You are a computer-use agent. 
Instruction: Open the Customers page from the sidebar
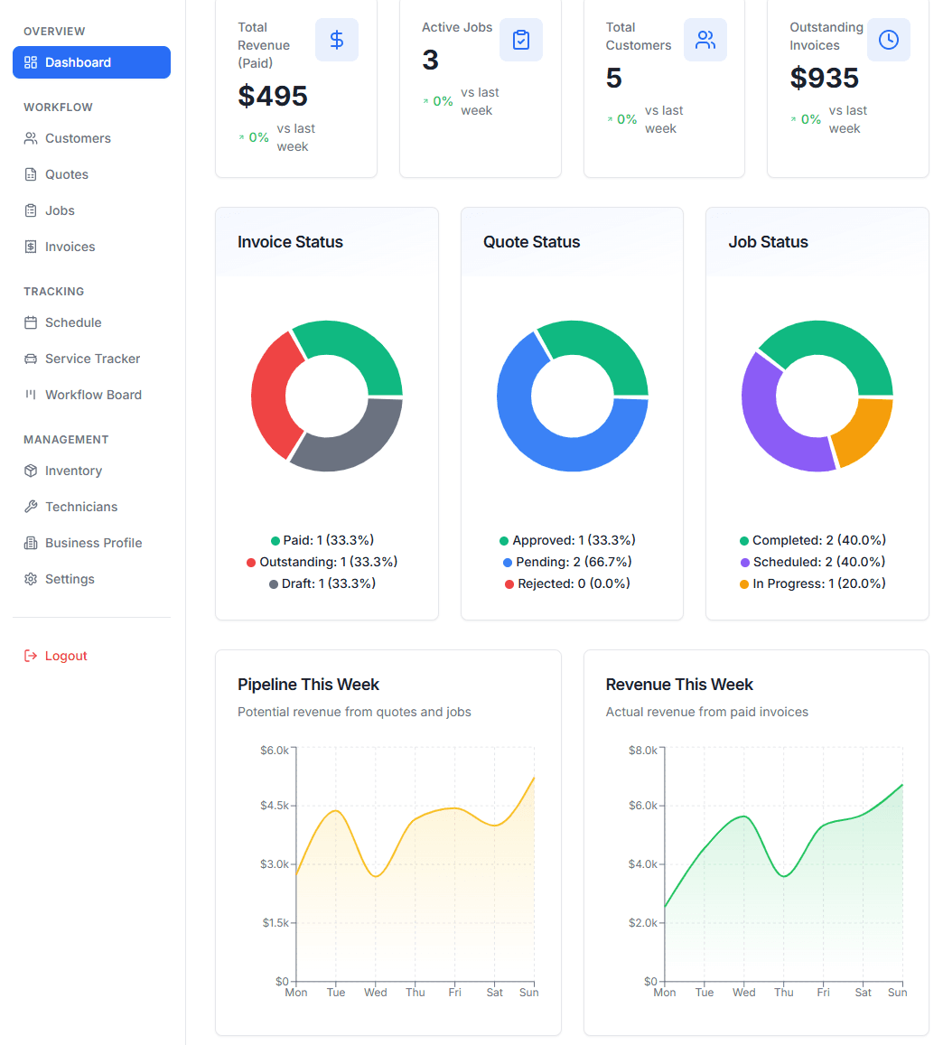click(78, 138)
